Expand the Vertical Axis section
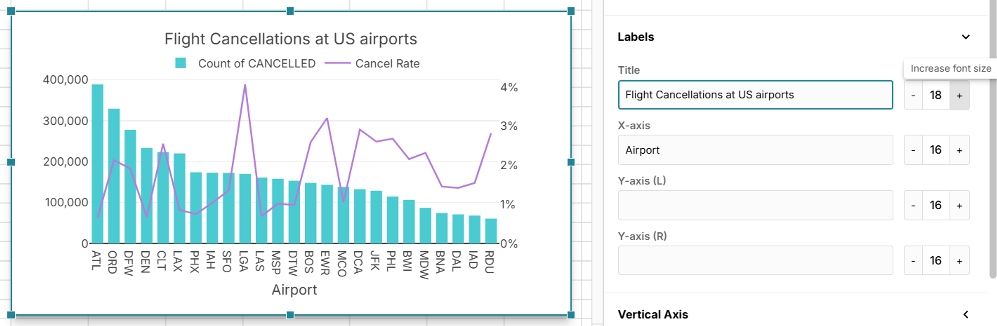The height and width of the screenshot is (326, 997). (966, 314)
